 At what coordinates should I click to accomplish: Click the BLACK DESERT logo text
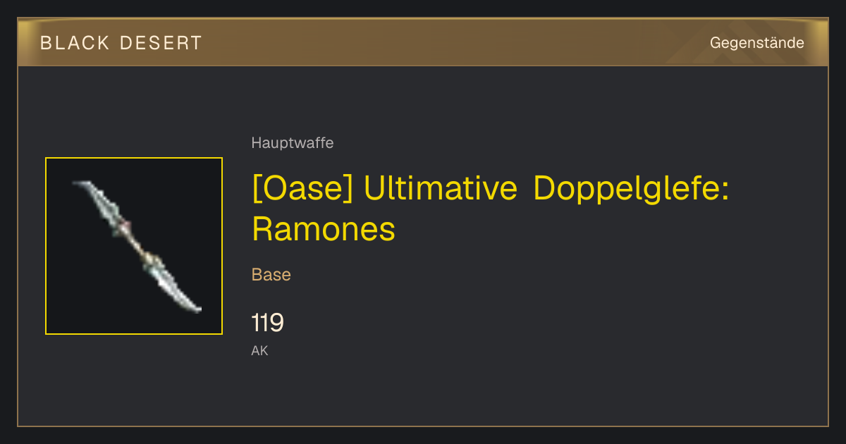click(x=121, y=43)
